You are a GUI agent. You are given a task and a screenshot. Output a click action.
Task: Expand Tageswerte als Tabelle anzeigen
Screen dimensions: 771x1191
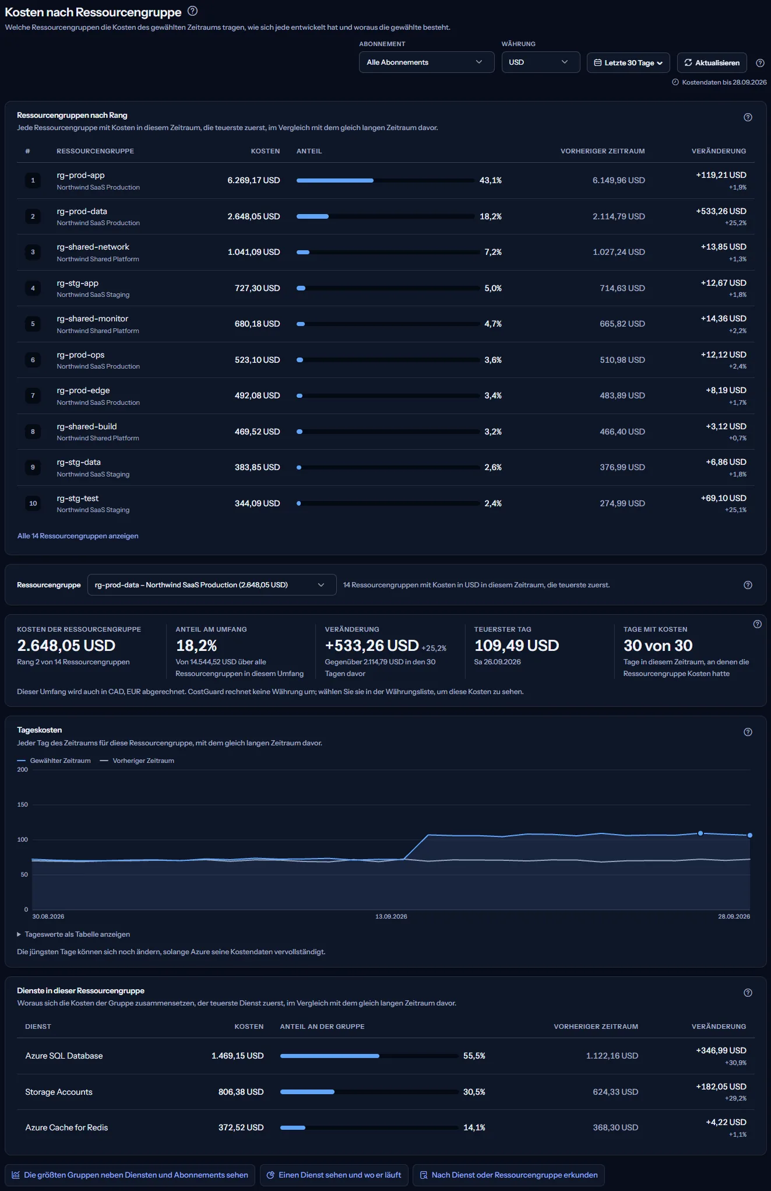(x=73, y=934)
